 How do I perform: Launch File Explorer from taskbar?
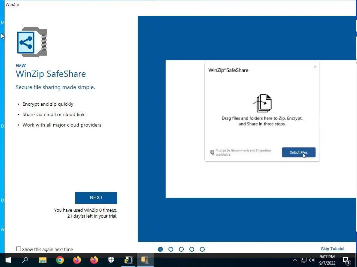tap(43, 260)
